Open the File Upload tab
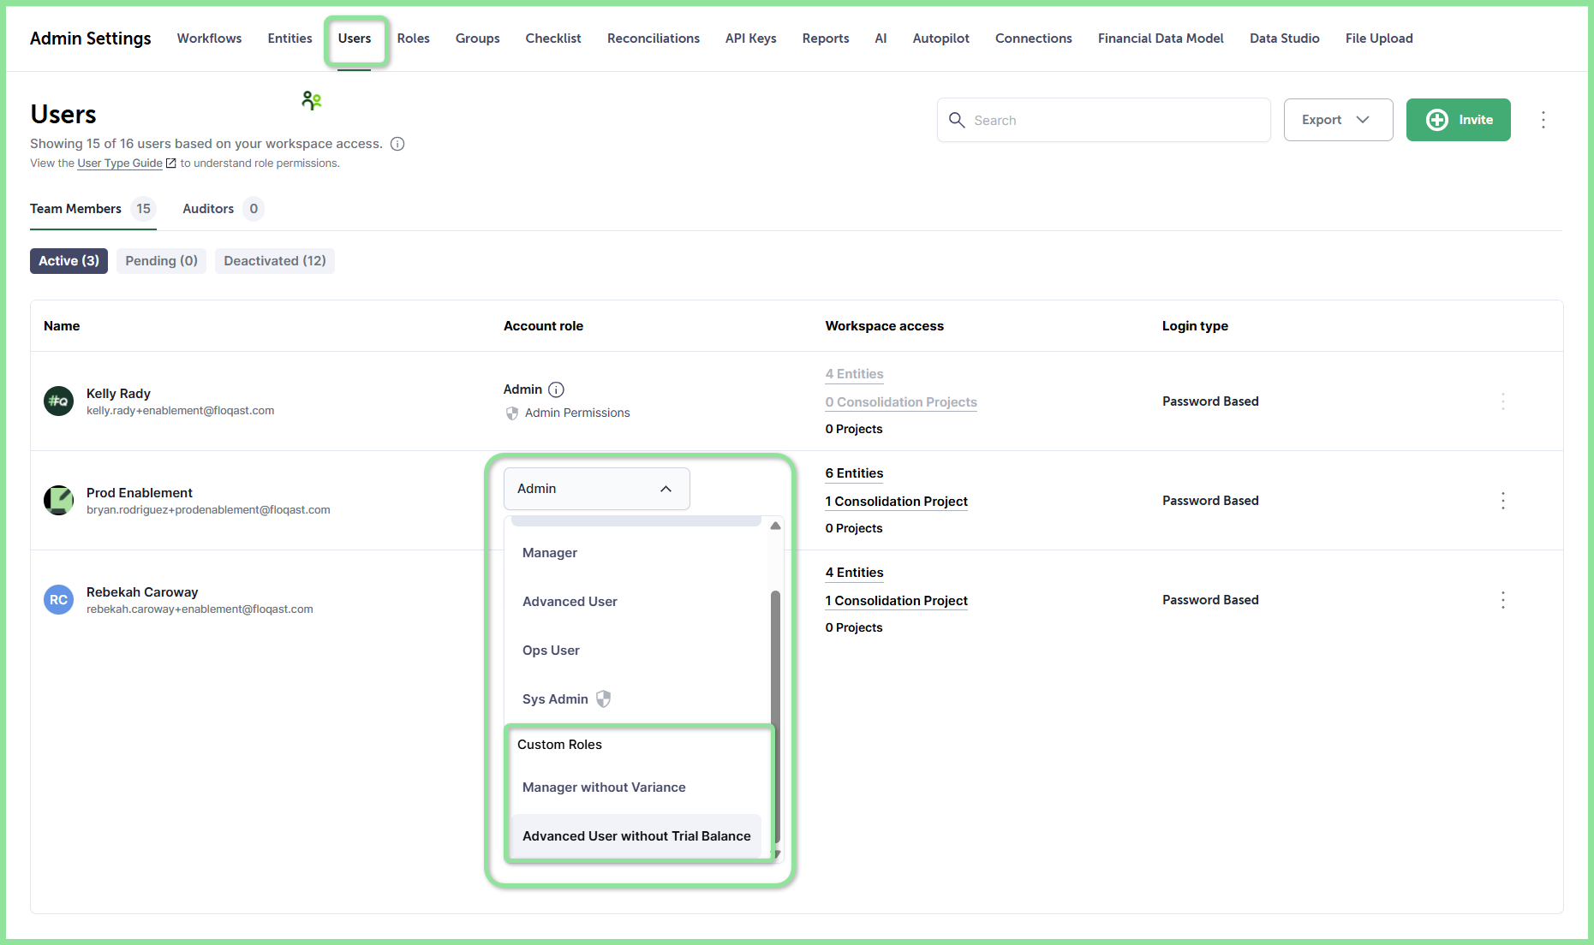The width and height of the screenshot is (1594, 945). (1379, 39)
